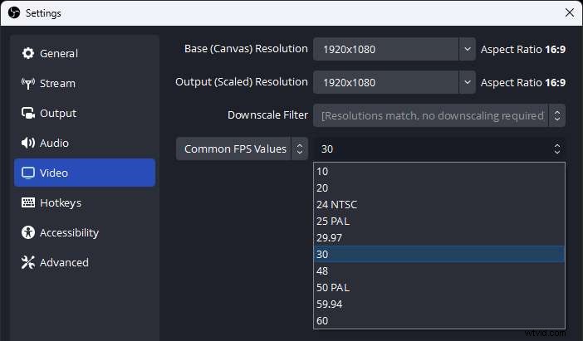Click the Hotkeys keyboard icon

coord(27,202)
